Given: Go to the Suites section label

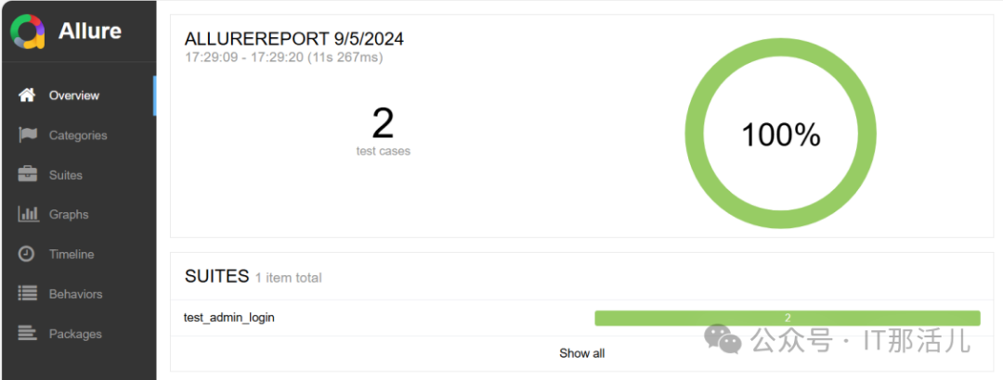Looking at the screenshot, I should [66, 175].
